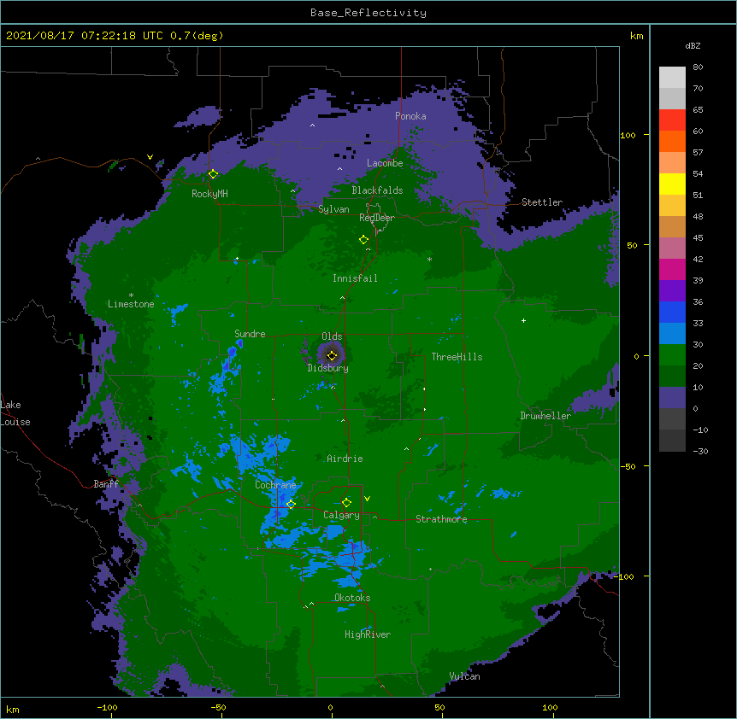
Task: Click the dBZ legend heading
Action: tap(693, 46)
